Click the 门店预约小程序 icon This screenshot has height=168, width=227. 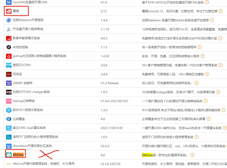(x=9, y=137)
